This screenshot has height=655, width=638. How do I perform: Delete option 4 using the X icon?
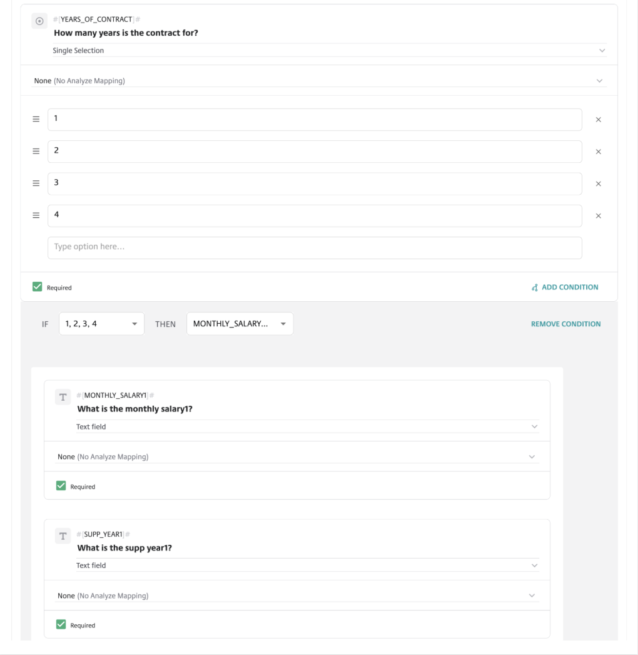click(x=598, y=216)
